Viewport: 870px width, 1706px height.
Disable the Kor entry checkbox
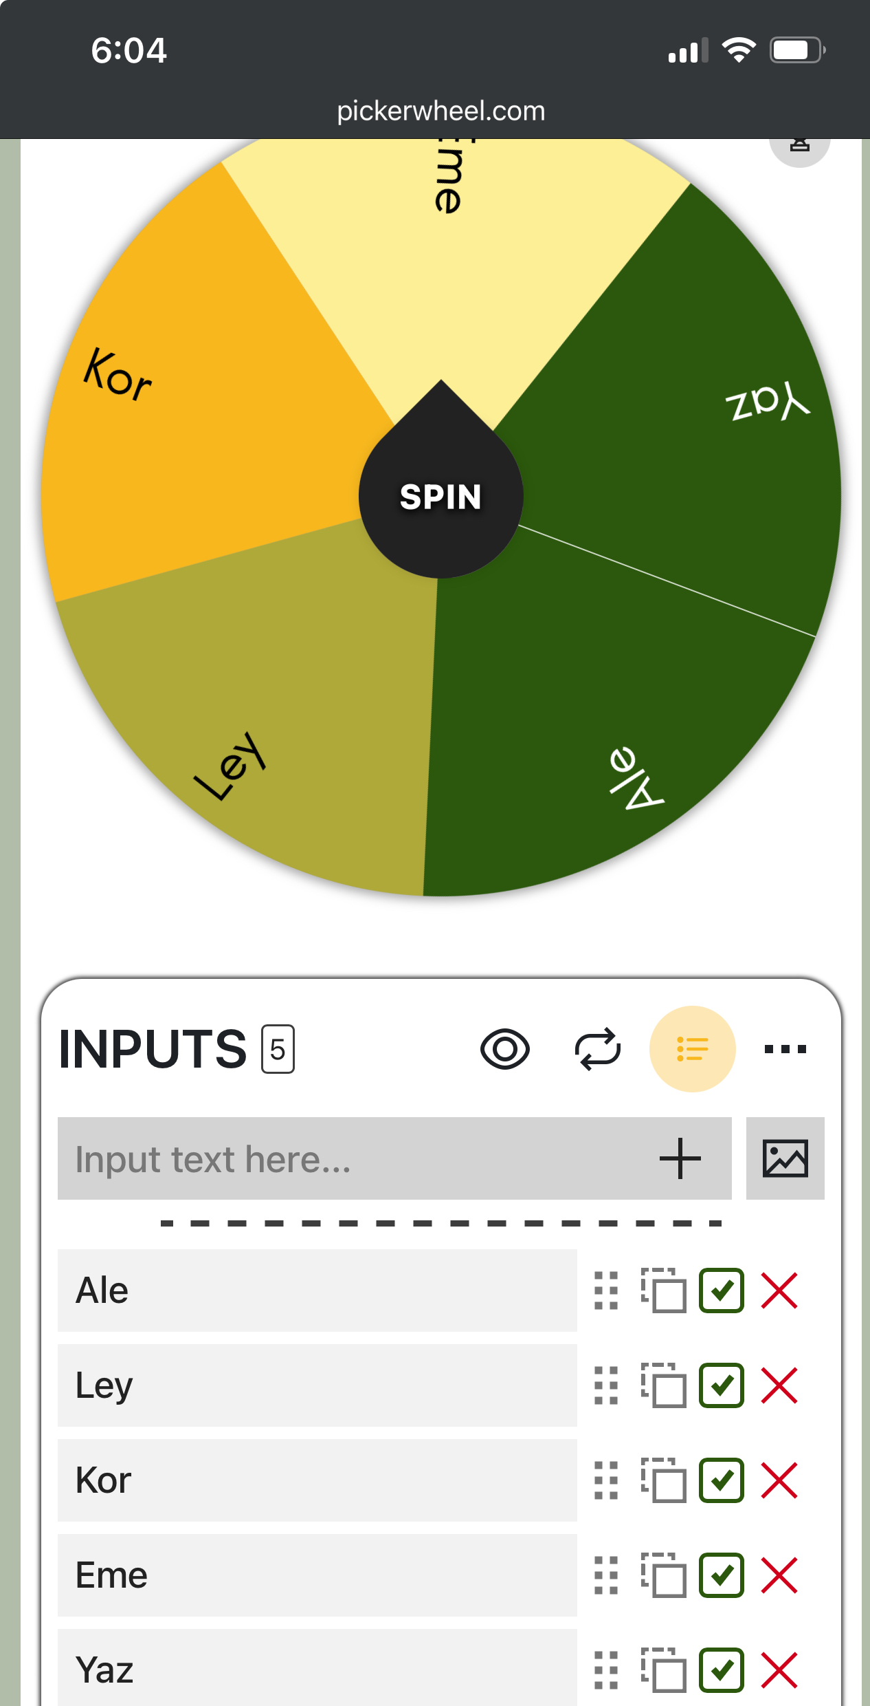point(722,1480)
